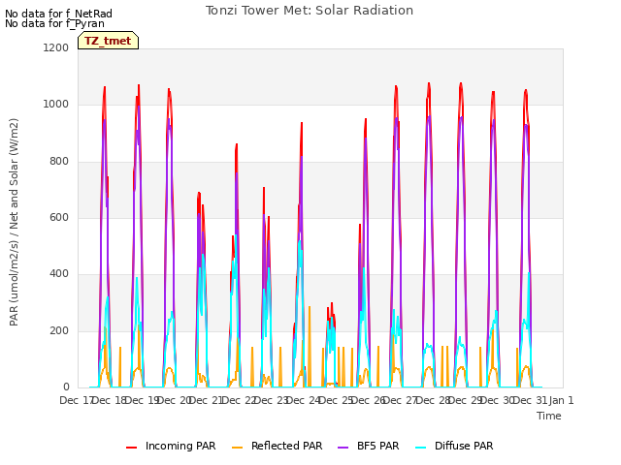This screenshot has width=621, height=465.
Task: Click the Time x-axis label
Action: point(549,416)
